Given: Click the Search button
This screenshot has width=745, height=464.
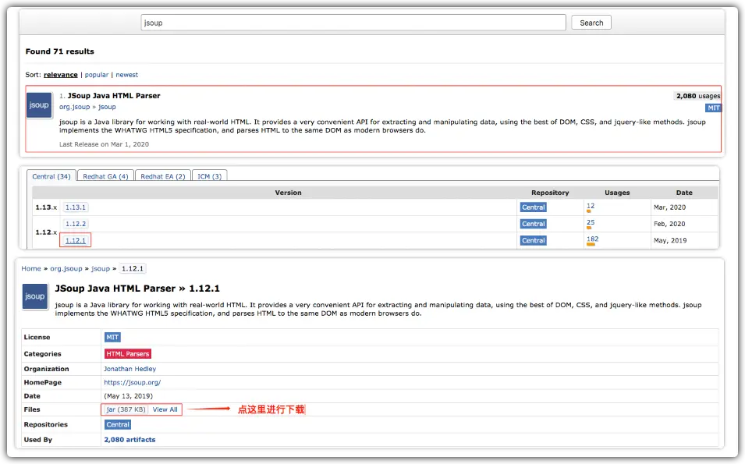Looking at the screenshot, I should [591, 23].
